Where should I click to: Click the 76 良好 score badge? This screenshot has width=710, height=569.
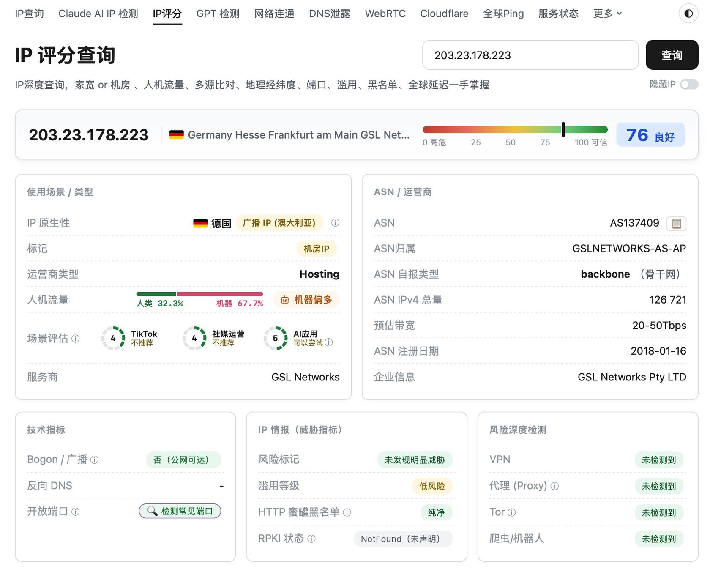(x=650, y=135)
